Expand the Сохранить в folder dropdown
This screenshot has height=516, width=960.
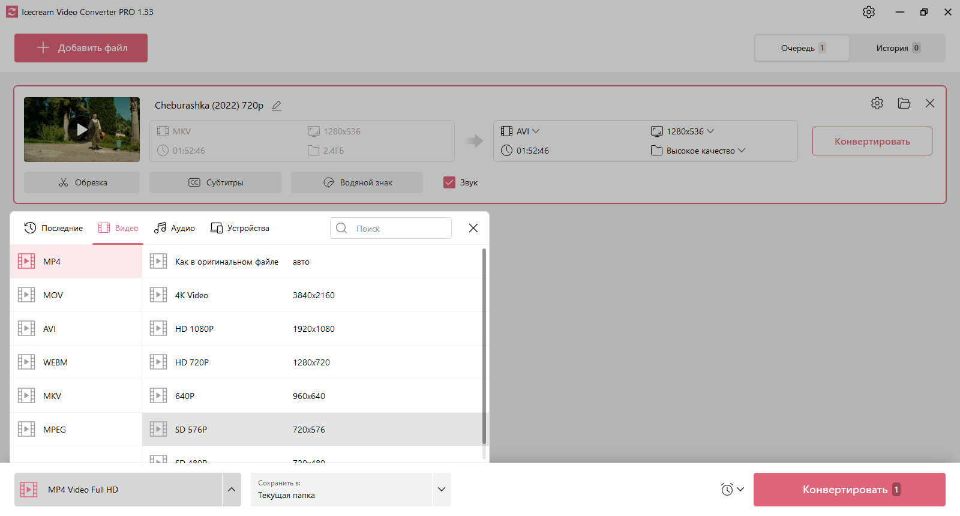[442, 490]
